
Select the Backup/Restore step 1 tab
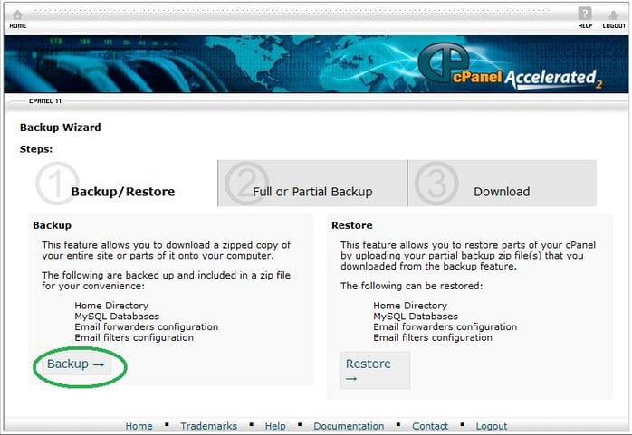pyautogui.click(x=123, y=184)
